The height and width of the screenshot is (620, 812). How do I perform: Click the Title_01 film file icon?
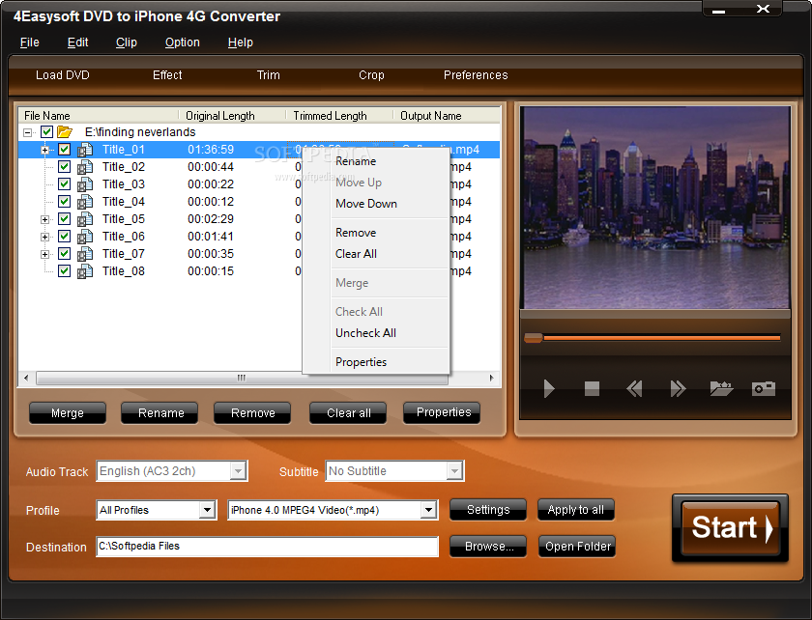click(85, 150)
